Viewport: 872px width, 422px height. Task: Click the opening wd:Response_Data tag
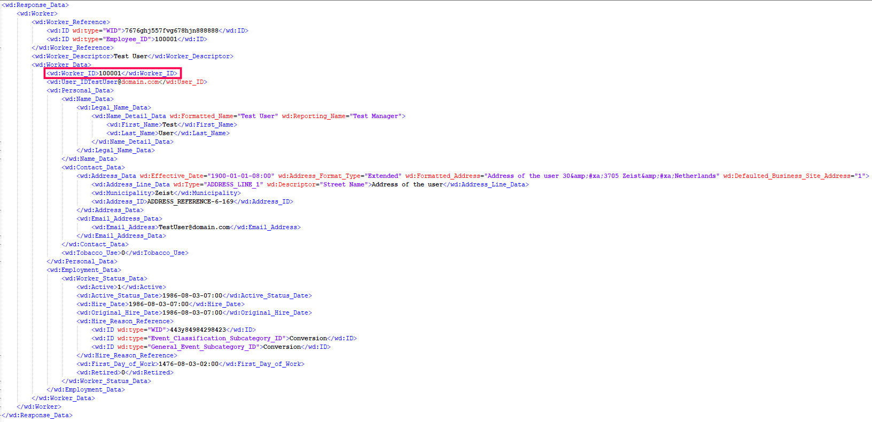click(35, 5)
